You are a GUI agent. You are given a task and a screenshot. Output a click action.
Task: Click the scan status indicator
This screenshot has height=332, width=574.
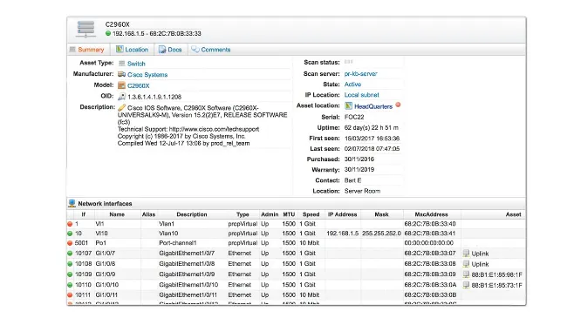pos(349,62)
